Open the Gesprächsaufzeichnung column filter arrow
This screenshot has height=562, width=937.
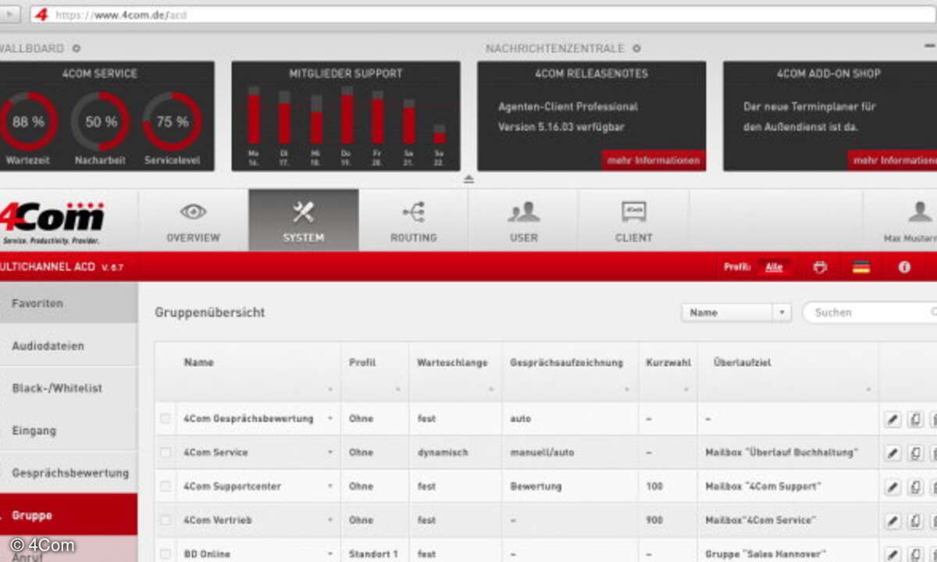pyautogui.click(x=629, y=389)
